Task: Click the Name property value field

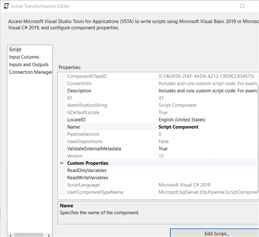Action: 208,127
